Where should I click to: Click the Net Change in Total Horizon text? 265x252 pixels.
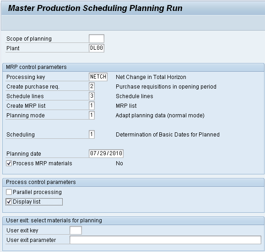(x=151, y=77)
